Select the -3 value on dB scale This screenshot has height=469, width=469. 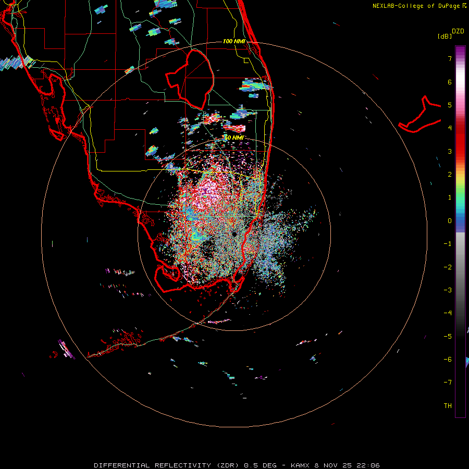point(448,290)
